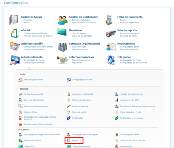Open Configuração de Aniversariantes link

point(38,124)
